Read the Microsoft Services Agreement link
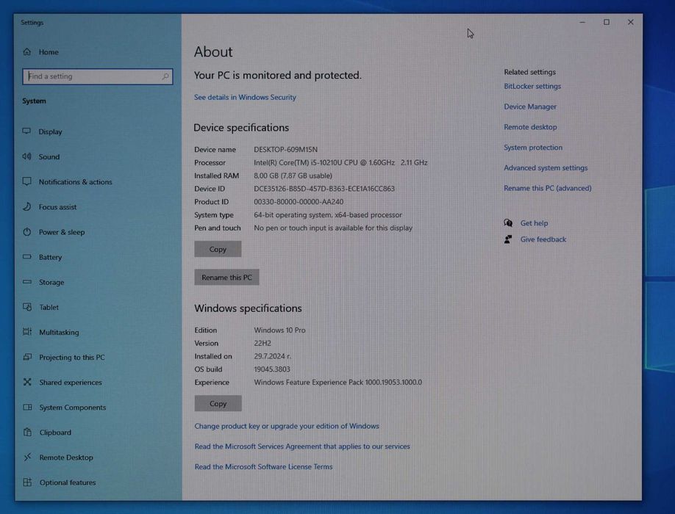This screenshot has height=514, width=675. 302,446
